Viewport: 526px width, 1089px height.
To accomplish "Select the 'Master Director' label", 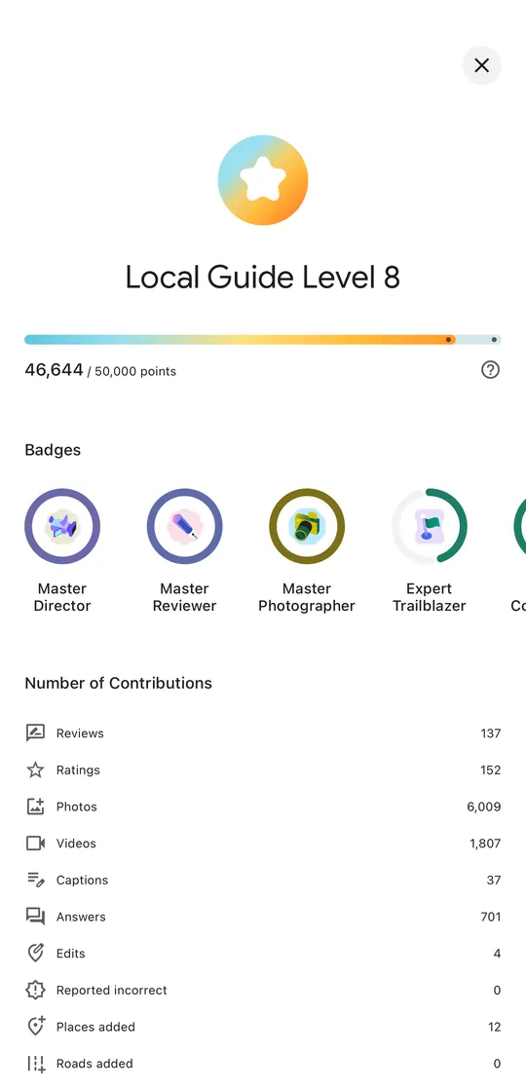I will [62, 597].
